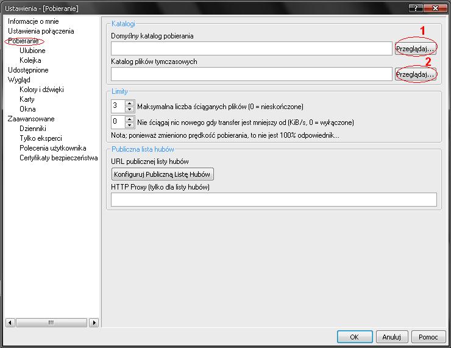Browse for default download directory
This screenshot has width=451, height=348.
pos(416,49)
